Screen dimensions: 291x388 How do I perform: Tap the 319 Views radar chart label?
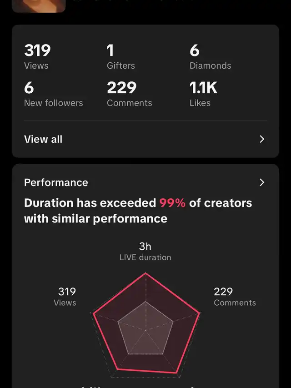click(x=65, y=297)
